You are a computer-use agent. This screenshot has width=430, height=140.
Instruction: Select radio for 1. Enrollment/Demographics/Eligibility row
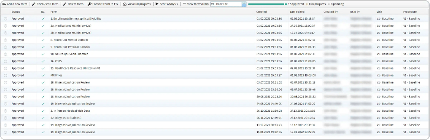coord(5,19)
